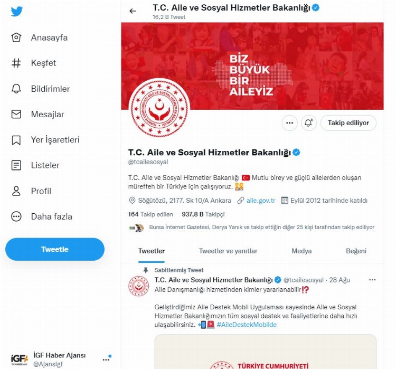Viewport: 396px width, 369px height.
Task: Open Bildirimler bell icon in sidebar
Action: 17,89
